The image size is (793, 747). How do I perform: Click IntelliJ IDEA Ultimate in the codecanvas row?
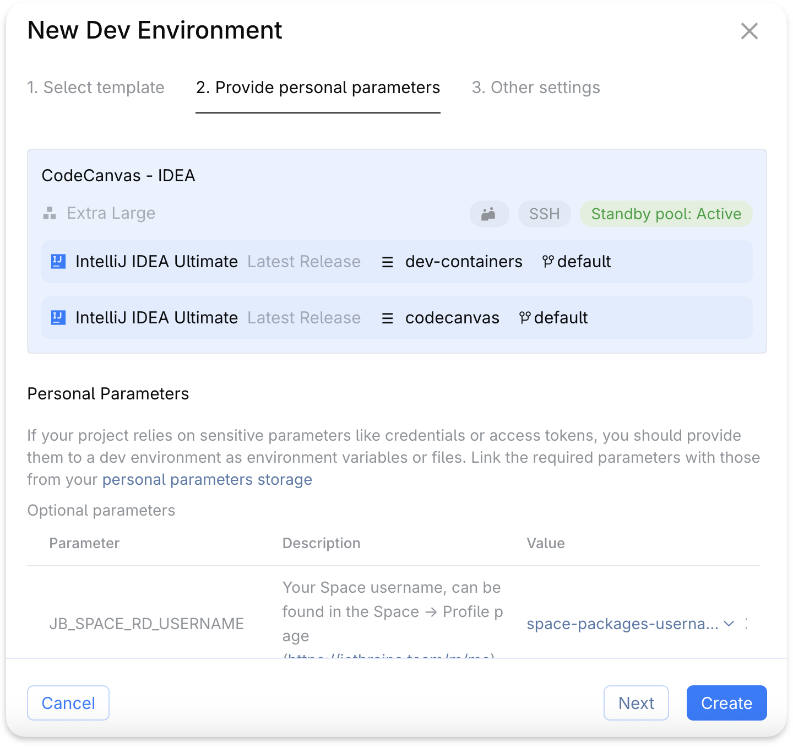157,317
